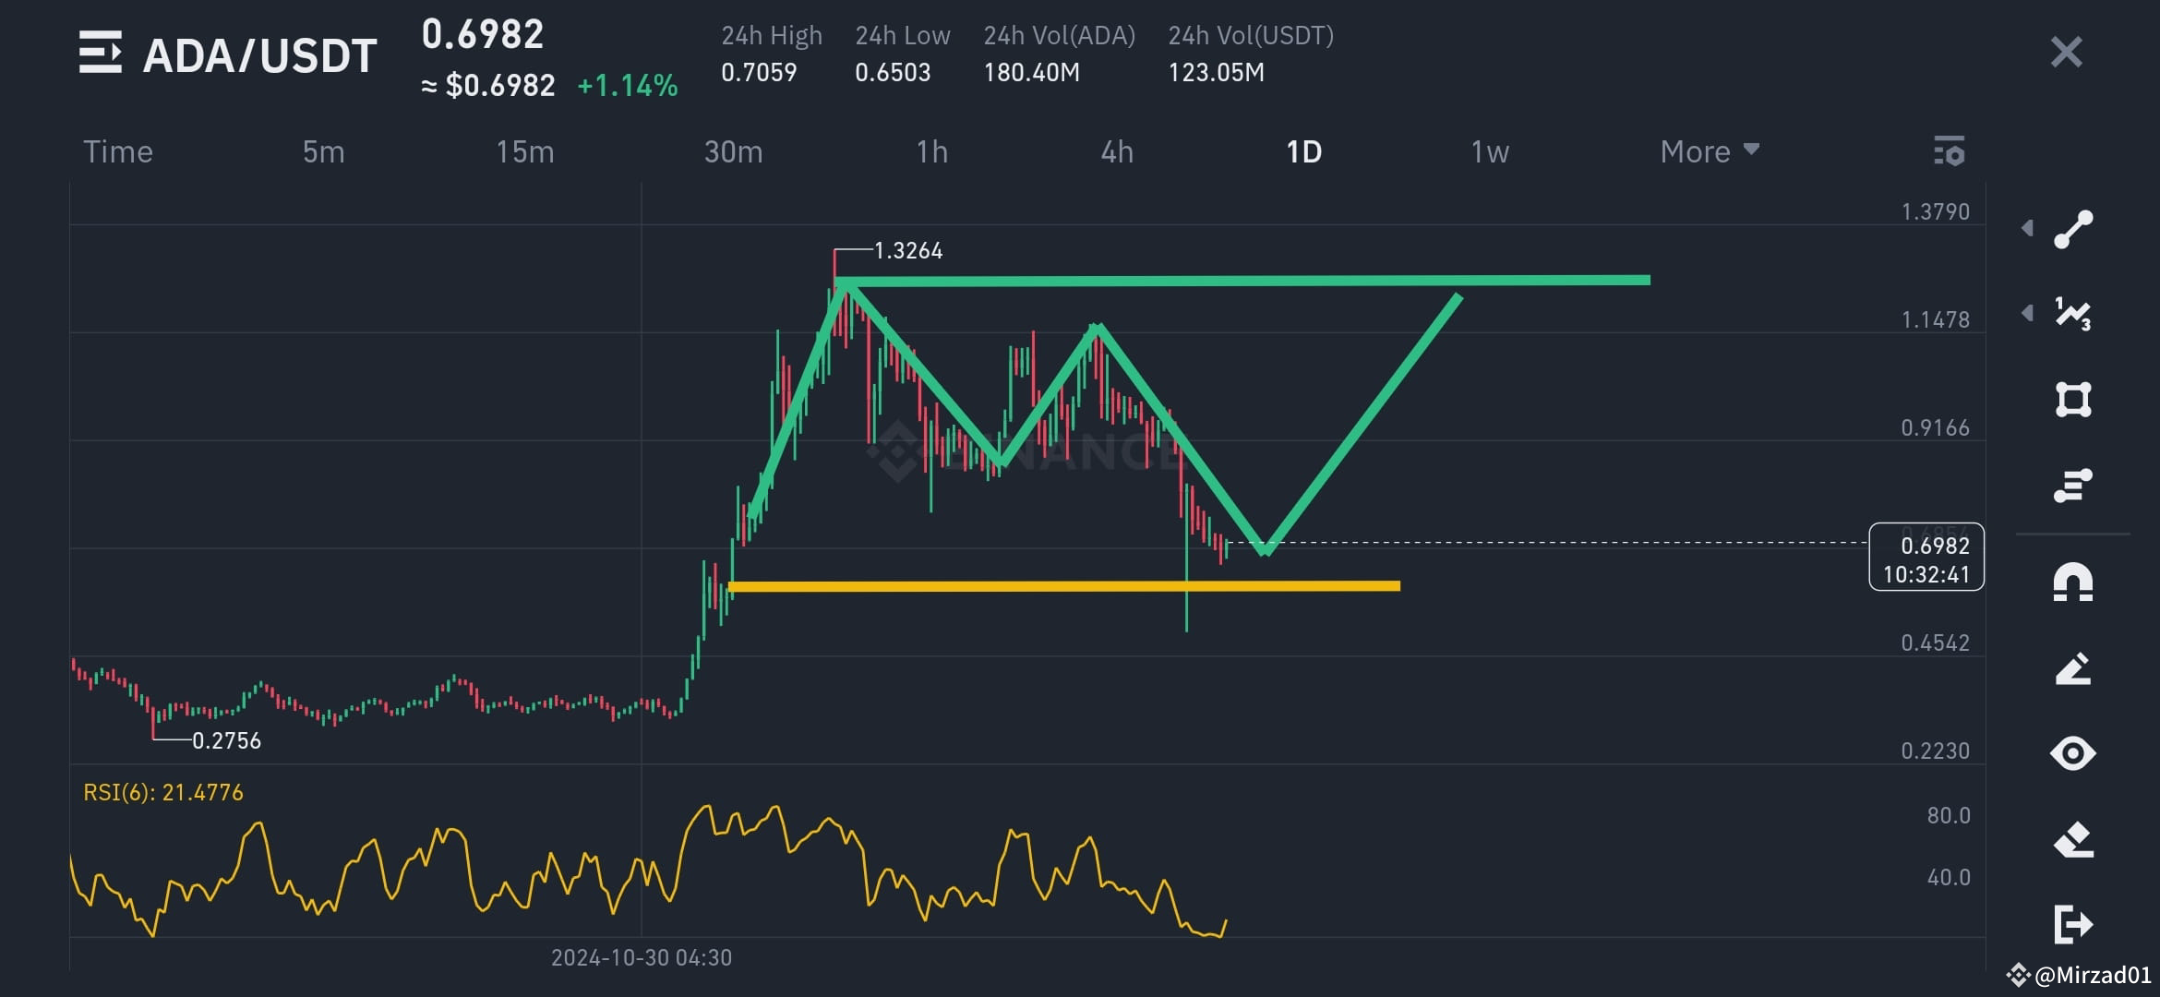Switch chart interval to 5m

point(323,151)
